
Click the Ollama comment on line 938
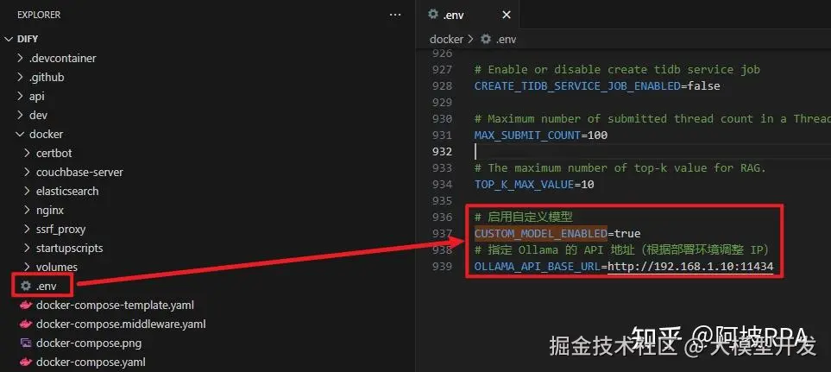tap(621, 249)
